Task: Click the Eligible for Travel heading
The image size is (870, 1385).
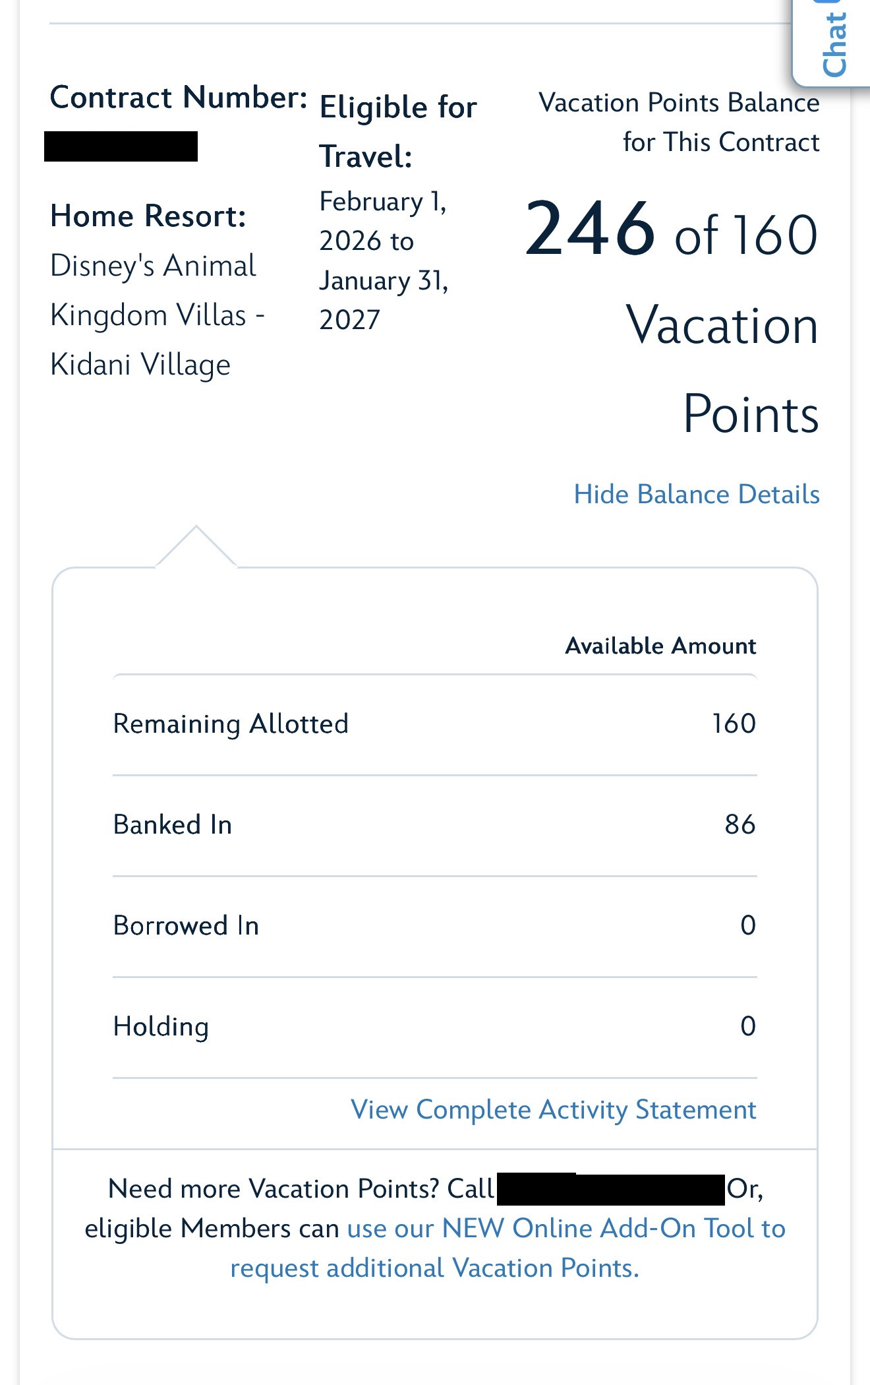Action: (398, 132)
